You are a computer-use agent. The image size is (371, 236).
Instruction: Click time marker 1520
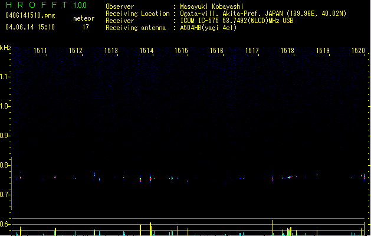(358, 51)
